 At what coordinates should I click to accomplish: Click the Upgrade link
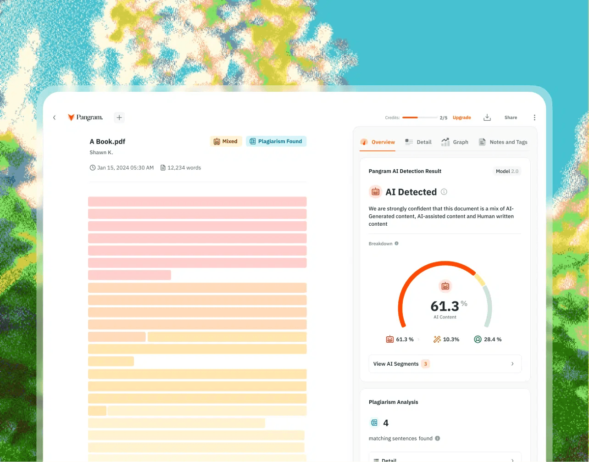[461, 117]
